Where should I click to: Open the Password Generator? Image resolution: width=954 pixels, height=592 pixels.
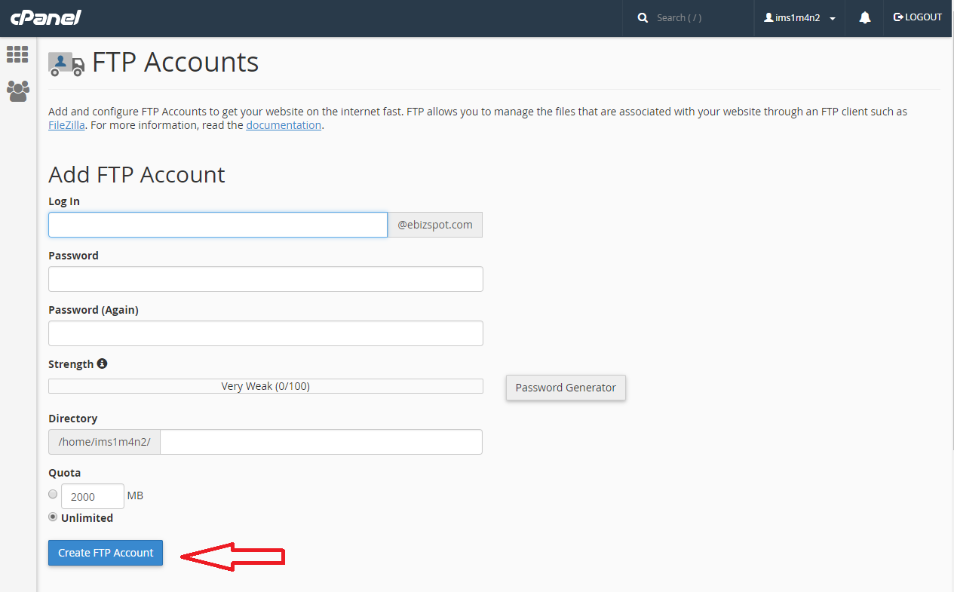pyautogui.click(x=566, y=388)
